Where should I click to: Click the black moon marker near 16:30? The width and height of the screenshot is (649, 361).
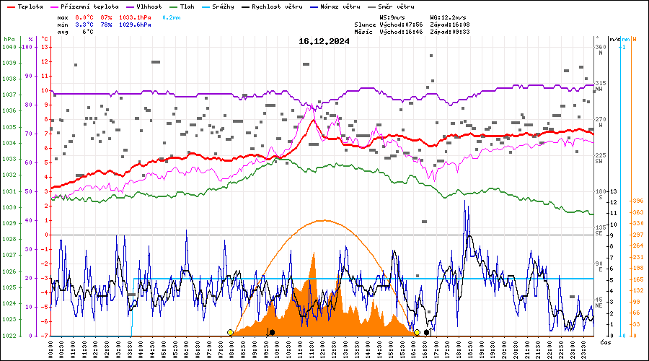coord(427,332)
